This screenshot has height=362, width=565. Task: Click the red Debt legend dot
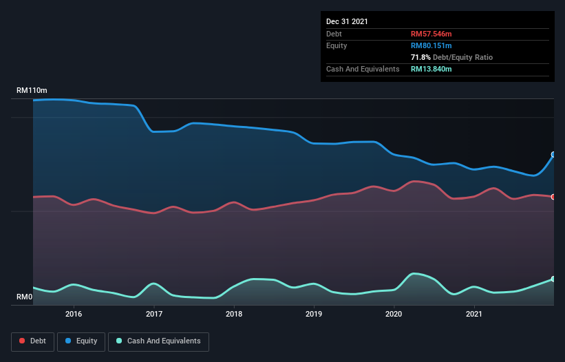22,341
